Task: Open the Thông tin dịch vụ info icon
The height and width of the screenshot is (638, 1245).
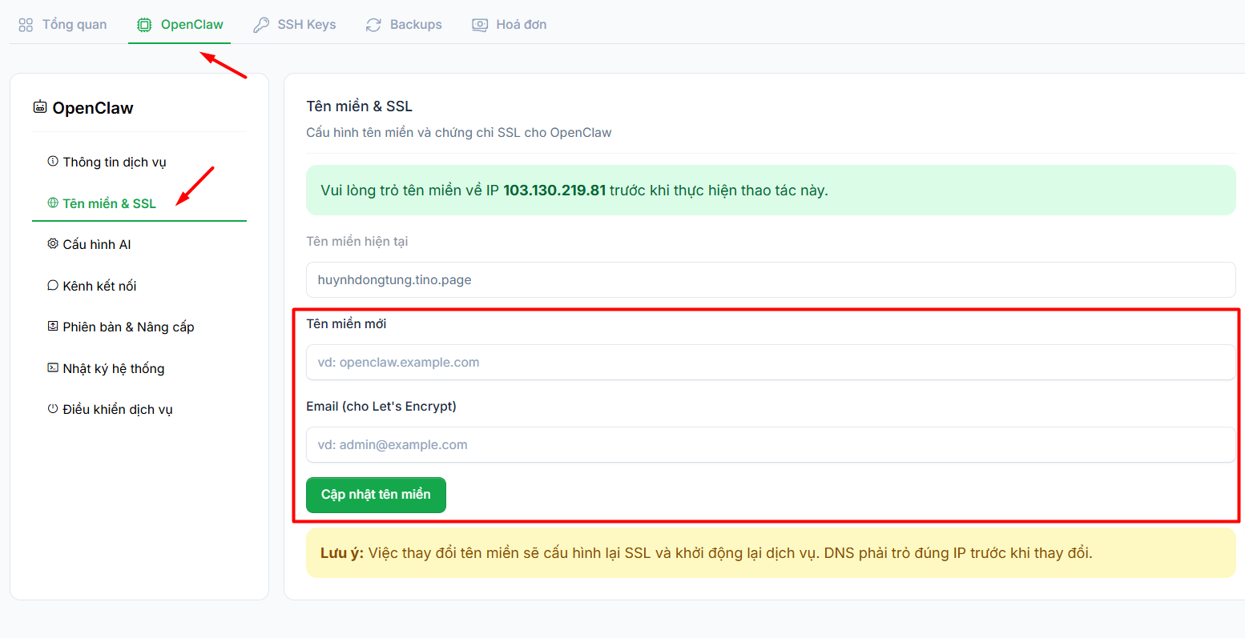Action: pyautogui.click(x=53, y=162)
